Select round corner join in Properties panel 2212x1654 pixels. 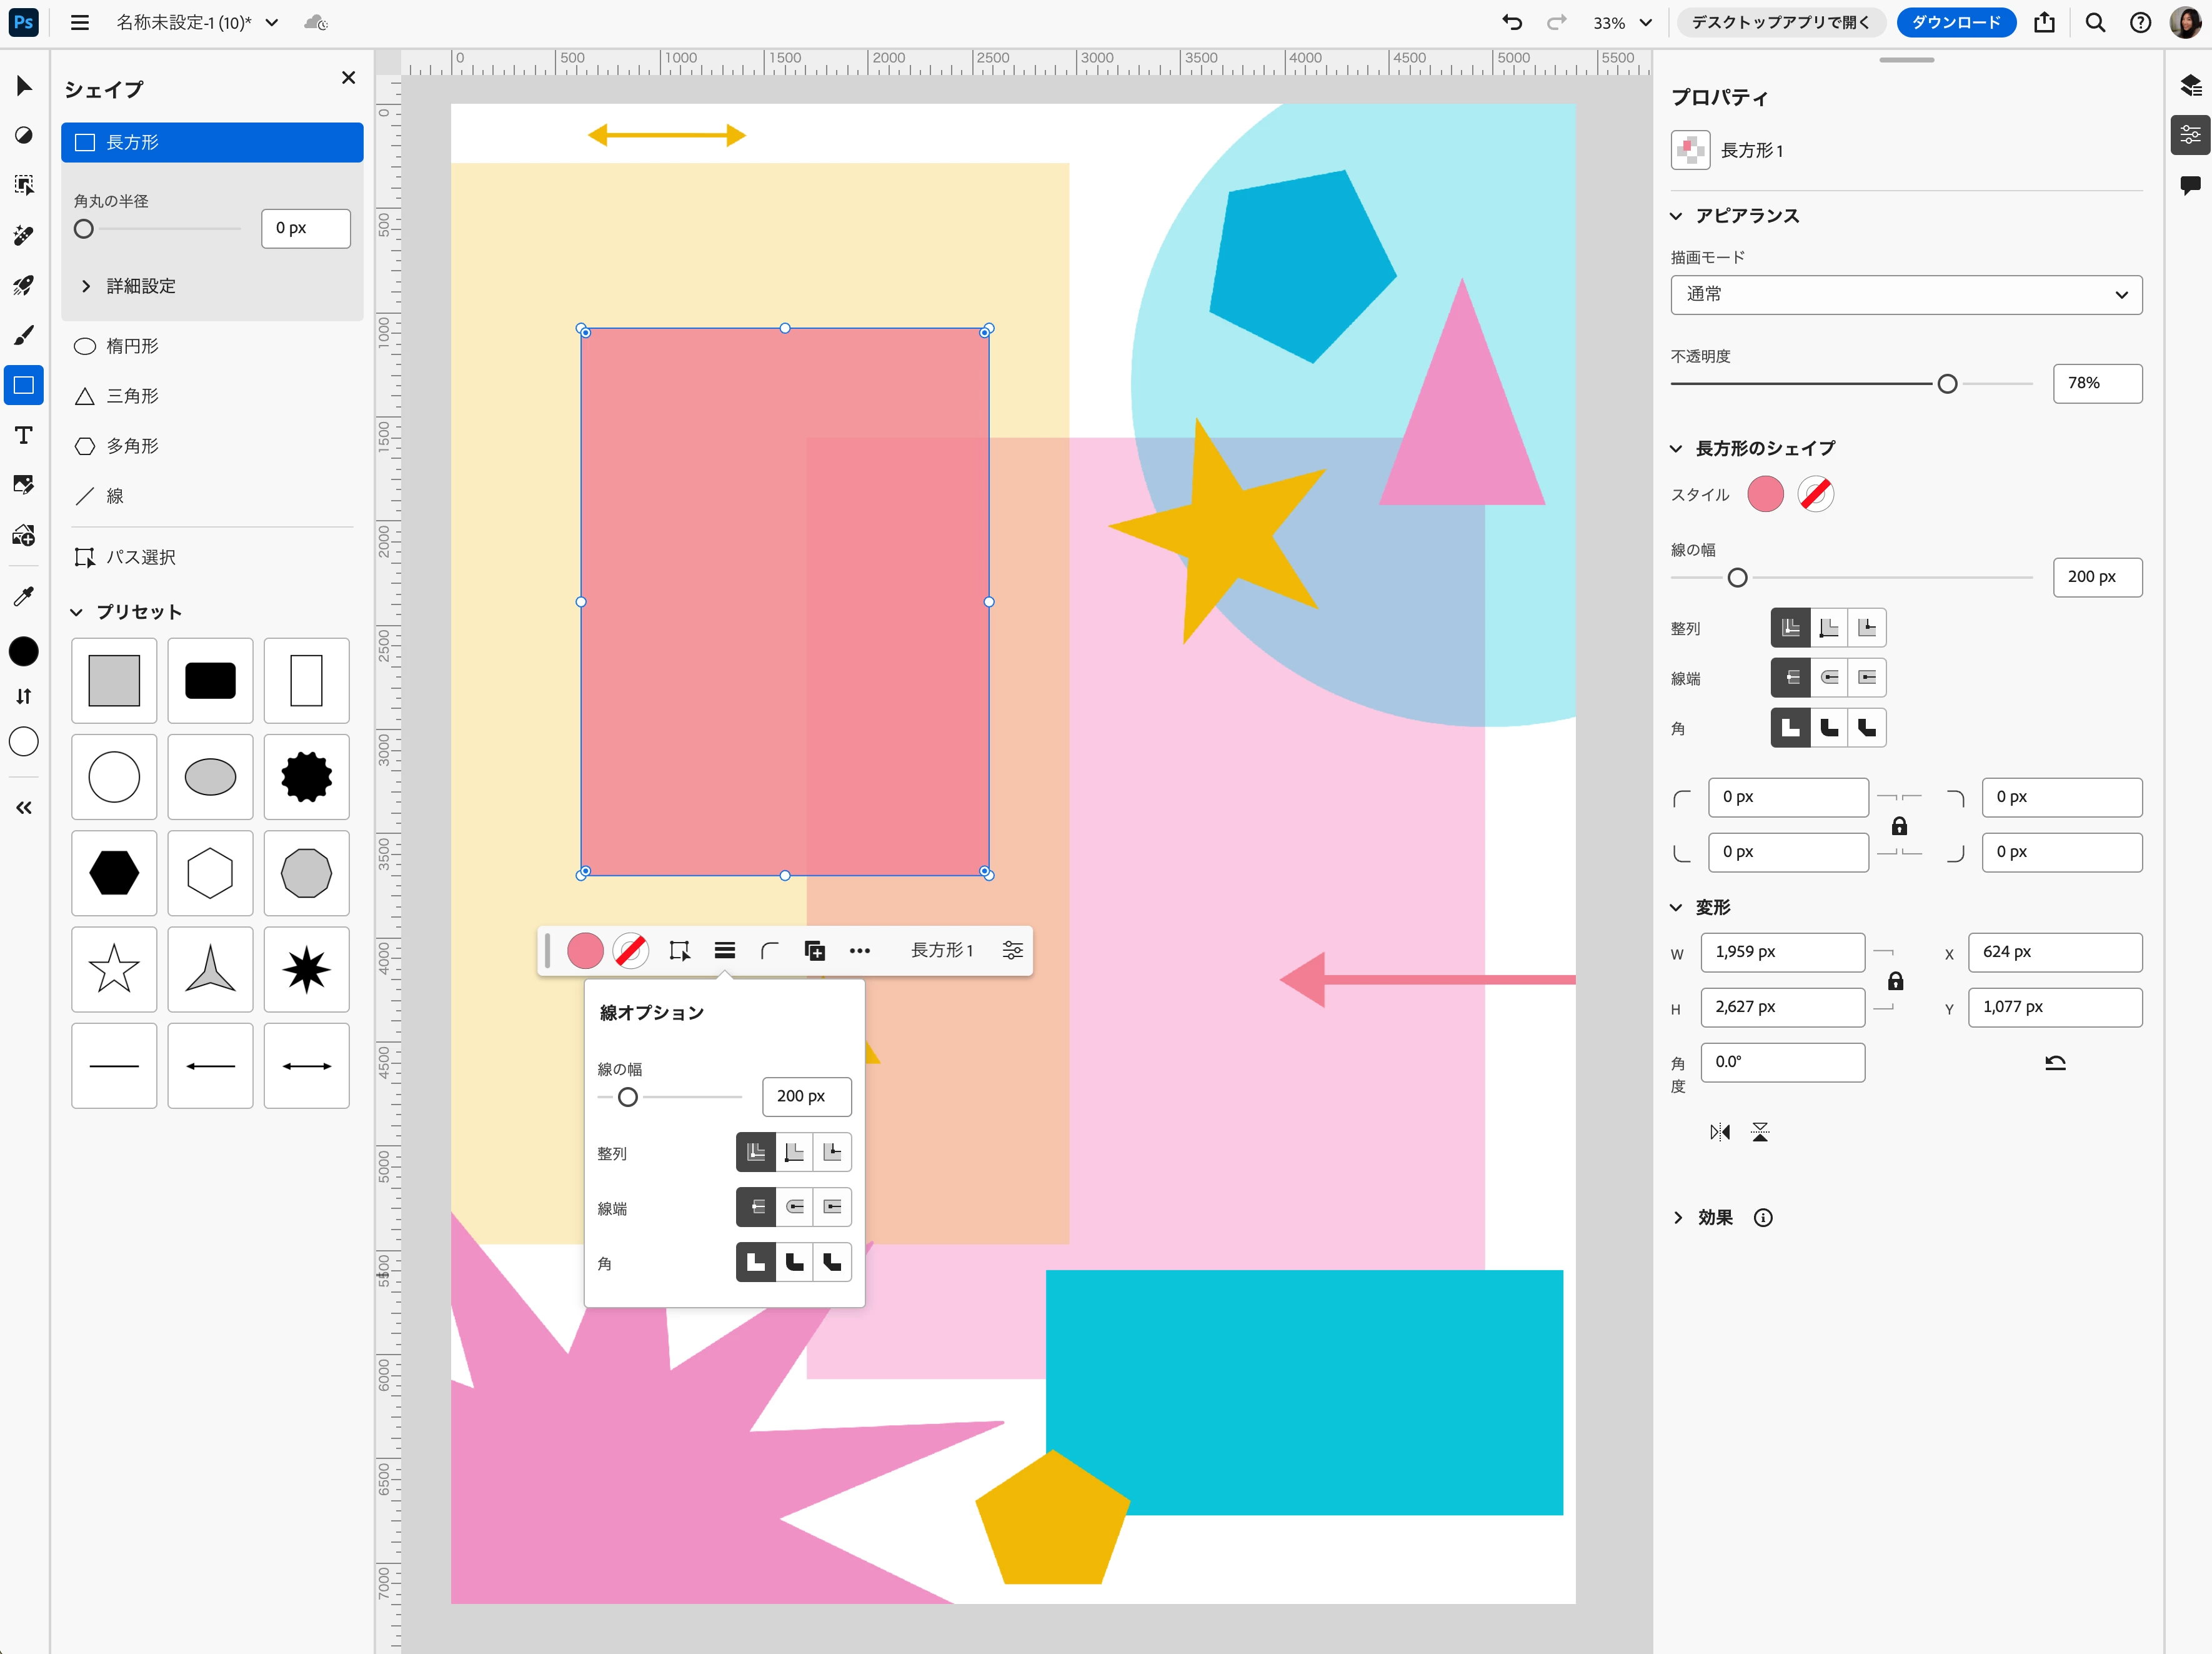(1829, 728)
